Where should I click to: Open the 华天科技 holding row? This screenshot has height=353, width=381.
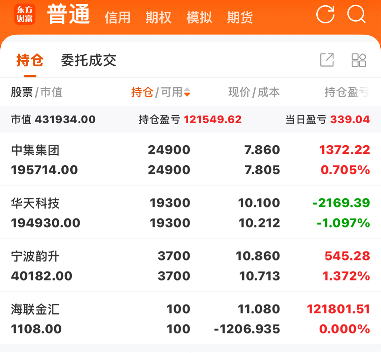tap(190, 213)
